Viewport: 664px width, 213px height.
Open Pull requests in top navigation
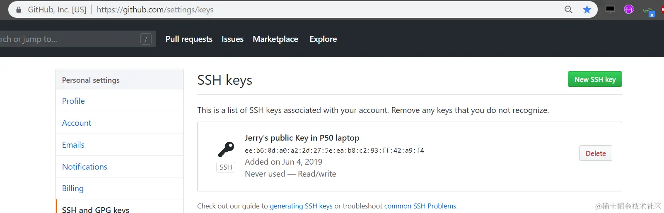189,39
